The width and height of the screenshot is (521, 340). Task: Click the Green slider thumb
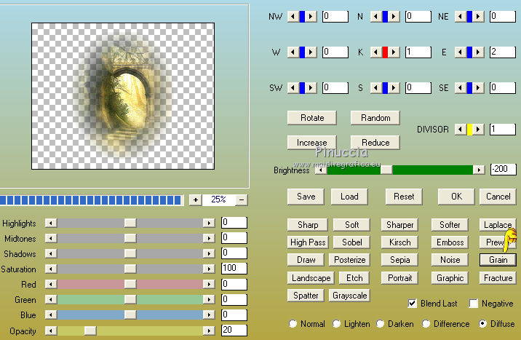tap(130, 299)
